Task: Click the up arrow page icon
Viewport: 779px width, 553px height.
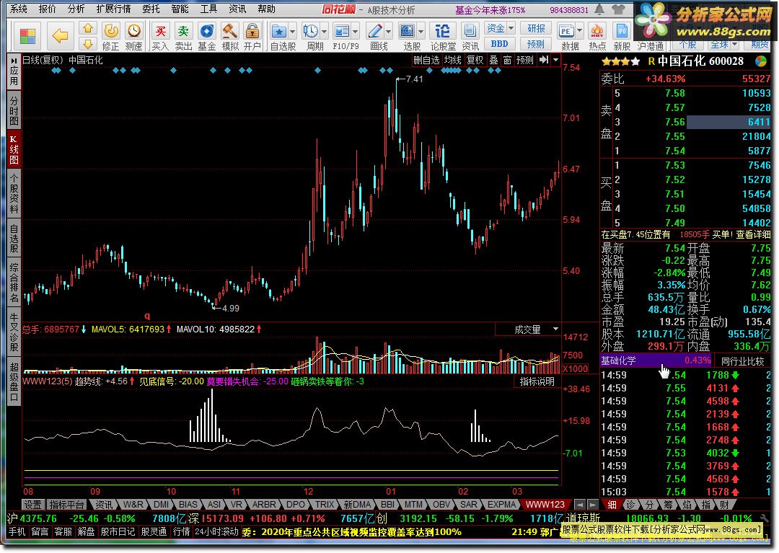Action: pos(88,28)
